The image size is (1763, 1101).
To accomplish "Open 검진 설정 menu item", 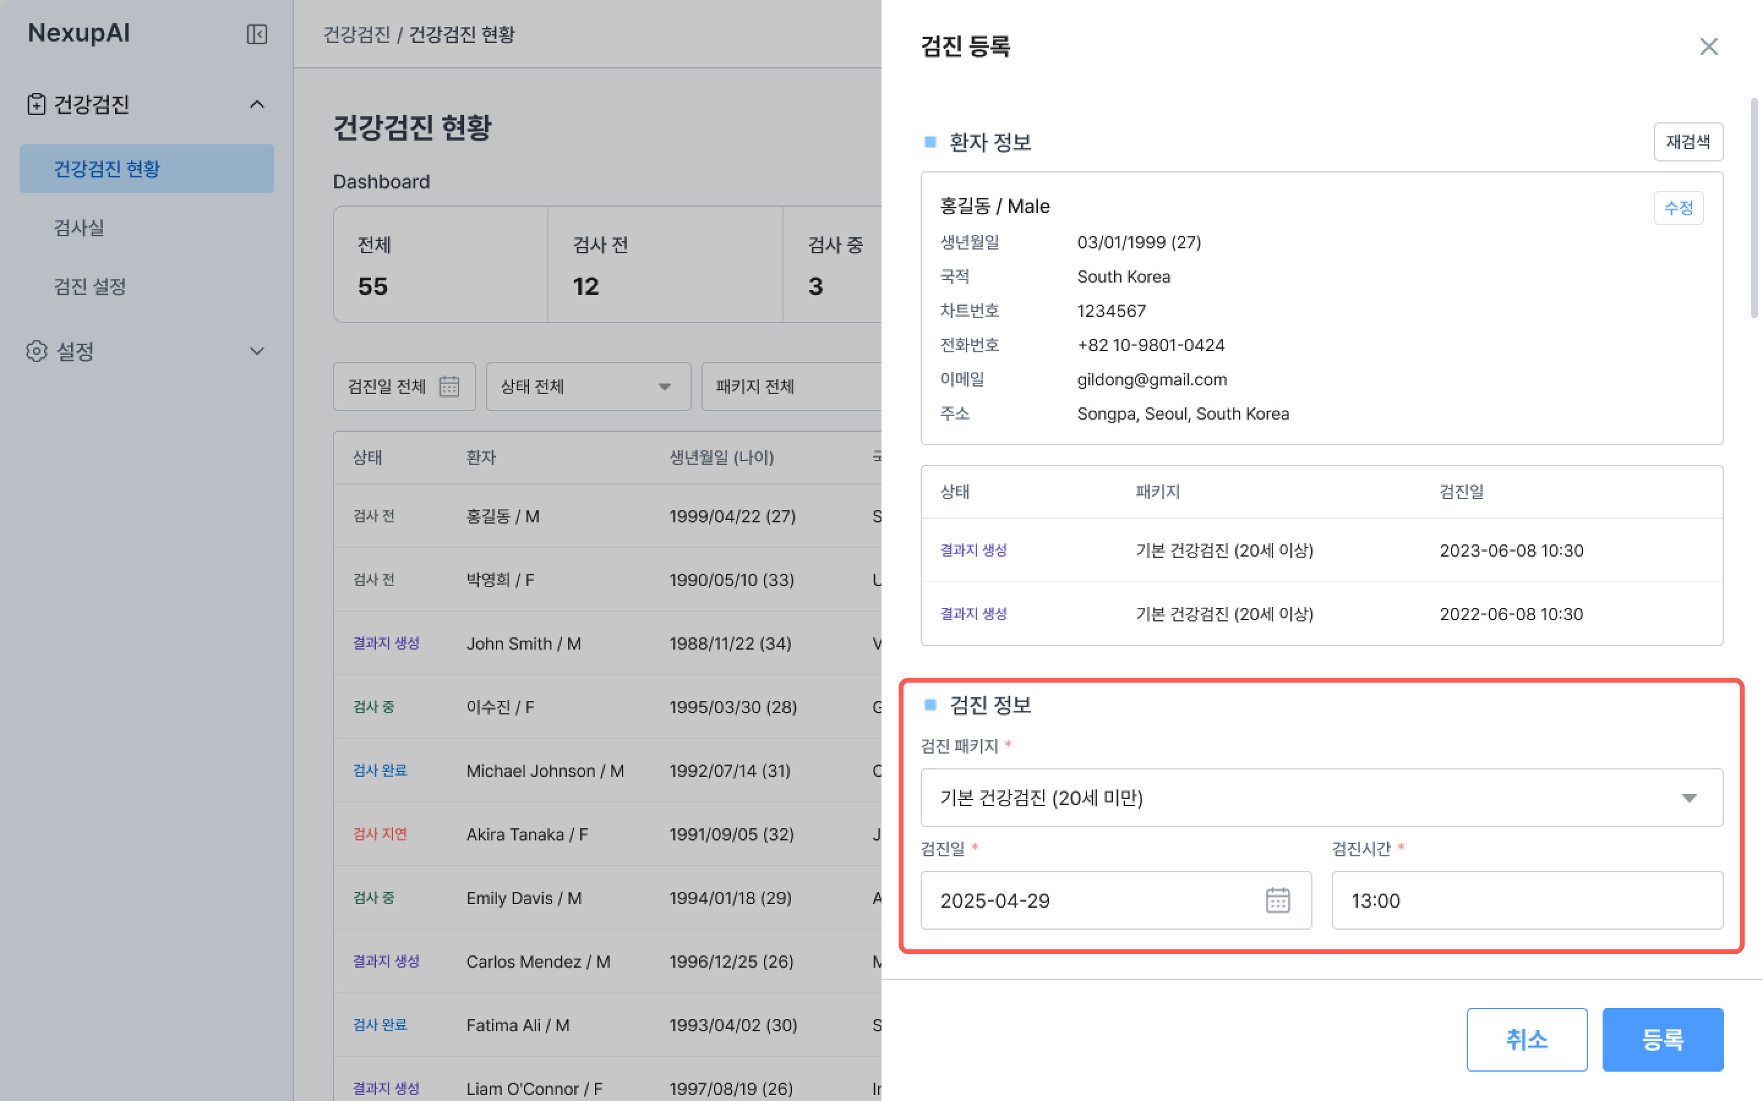I will coord(91,286).
